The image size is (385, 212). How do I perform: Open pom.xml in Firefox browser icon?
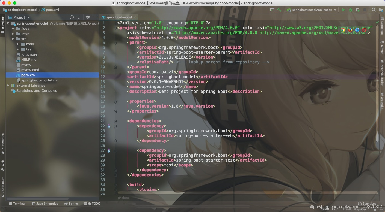(350, 30)
